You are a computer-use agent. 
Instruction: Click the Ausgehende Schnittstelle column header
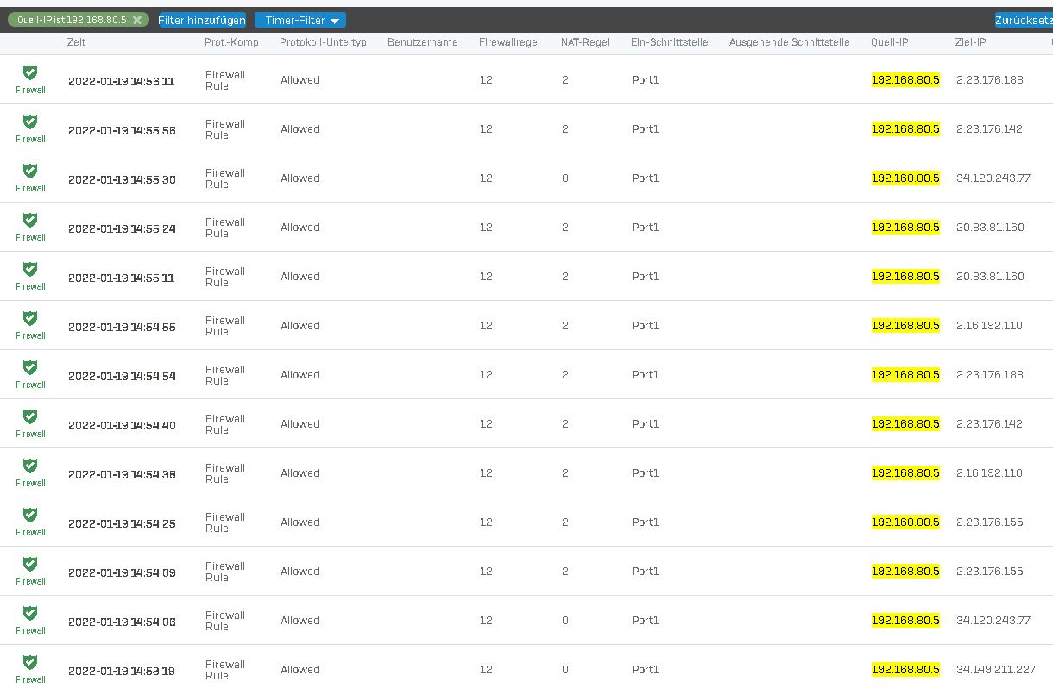[790, 42]
